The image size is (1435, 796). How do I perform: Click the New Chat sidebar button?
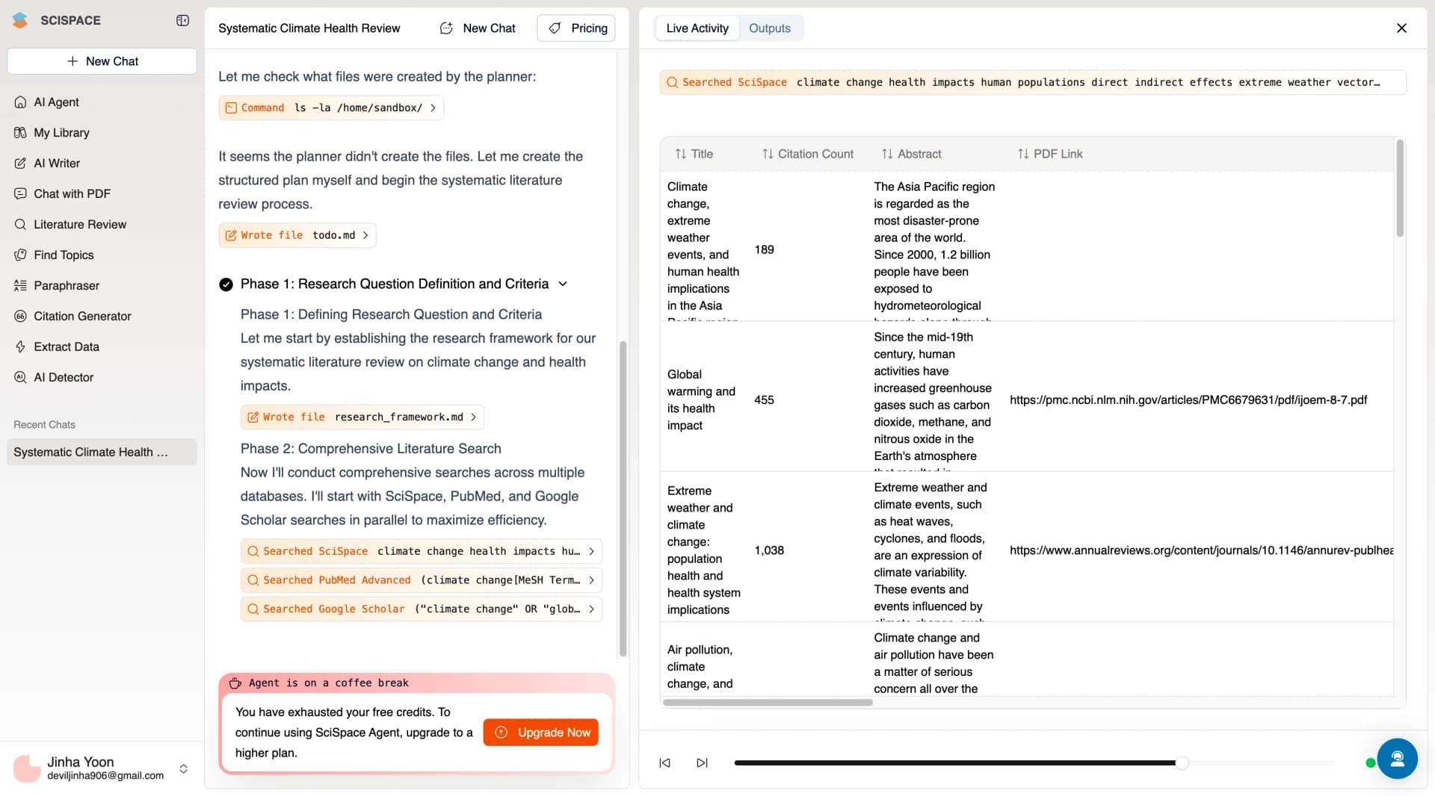pos(102,61)
